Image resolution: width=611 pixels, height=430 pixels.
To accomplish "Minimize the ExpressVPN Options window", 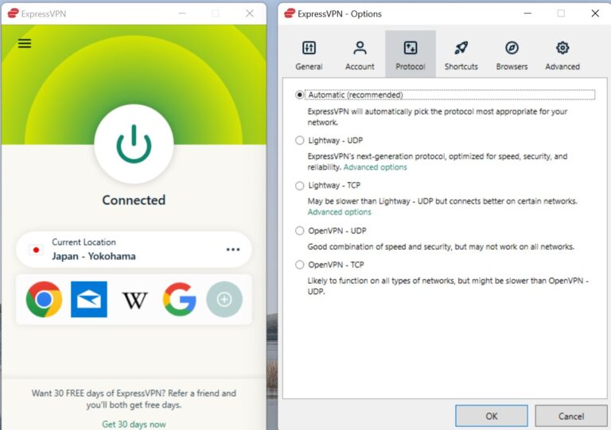I will coord(527,14).
